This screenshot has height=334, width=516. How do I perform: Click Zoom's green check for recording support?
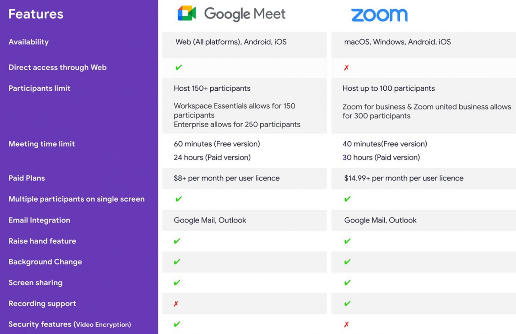[x=347, y=304]
